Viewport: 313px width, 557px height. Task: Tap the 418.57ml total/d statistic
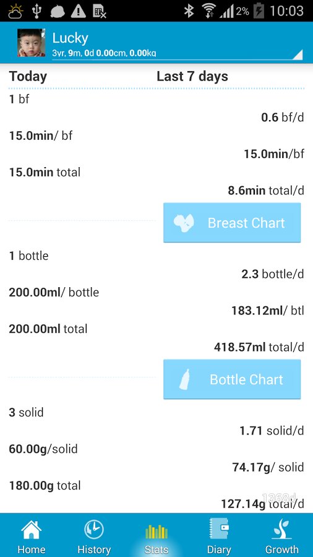pos(259,347)
